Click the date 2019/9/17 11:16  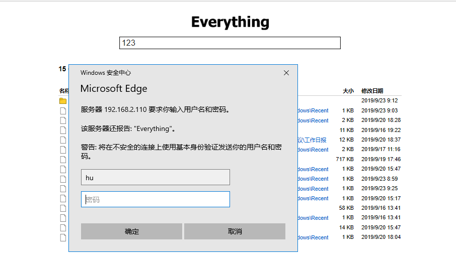[381, 149]
